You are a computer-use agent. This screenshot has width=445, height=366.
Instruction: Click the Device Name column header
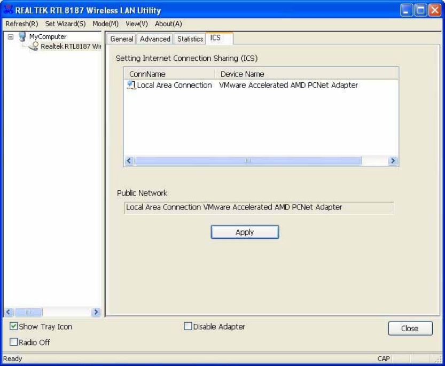pos(307,74)
